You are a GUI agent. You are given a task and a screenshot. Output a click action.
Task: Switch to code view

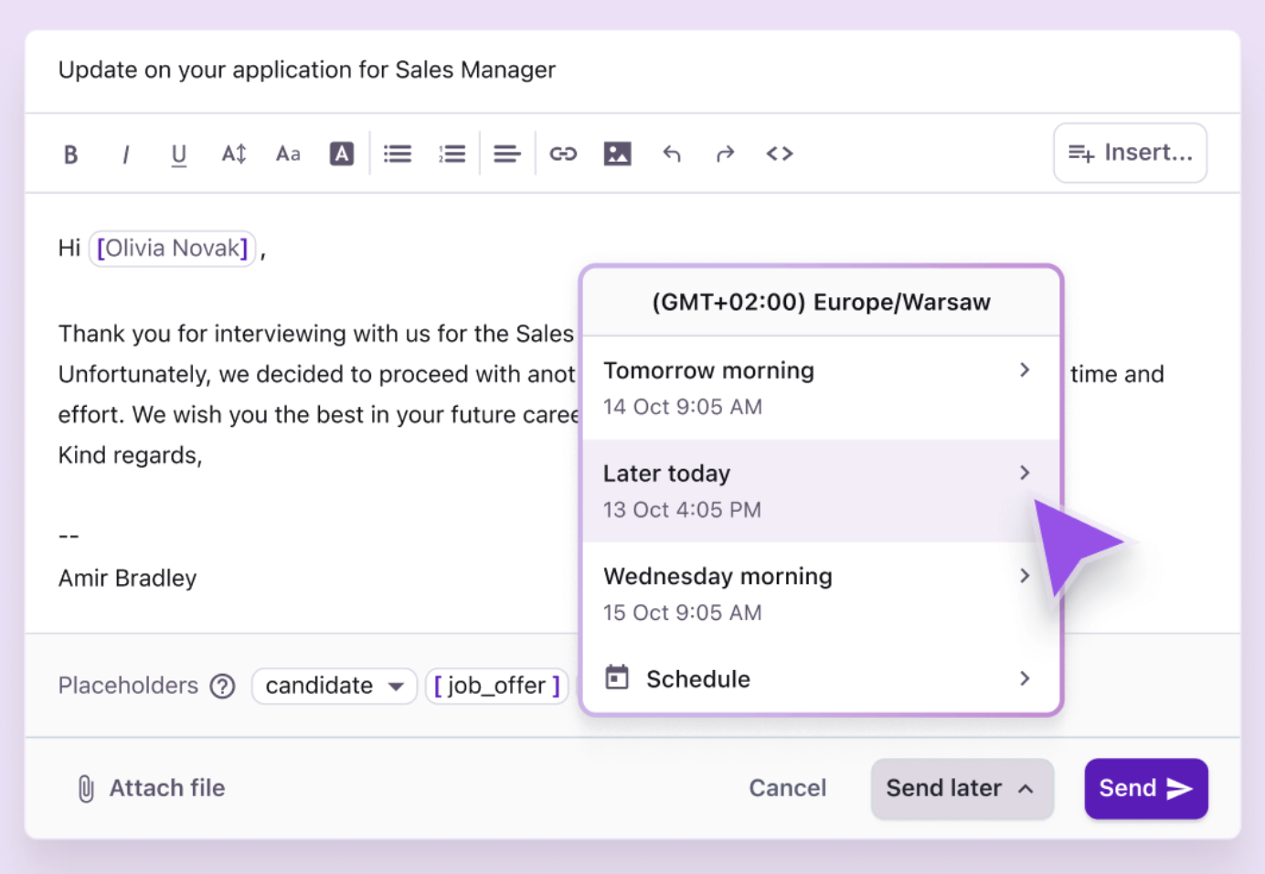[x=780, y=154]
